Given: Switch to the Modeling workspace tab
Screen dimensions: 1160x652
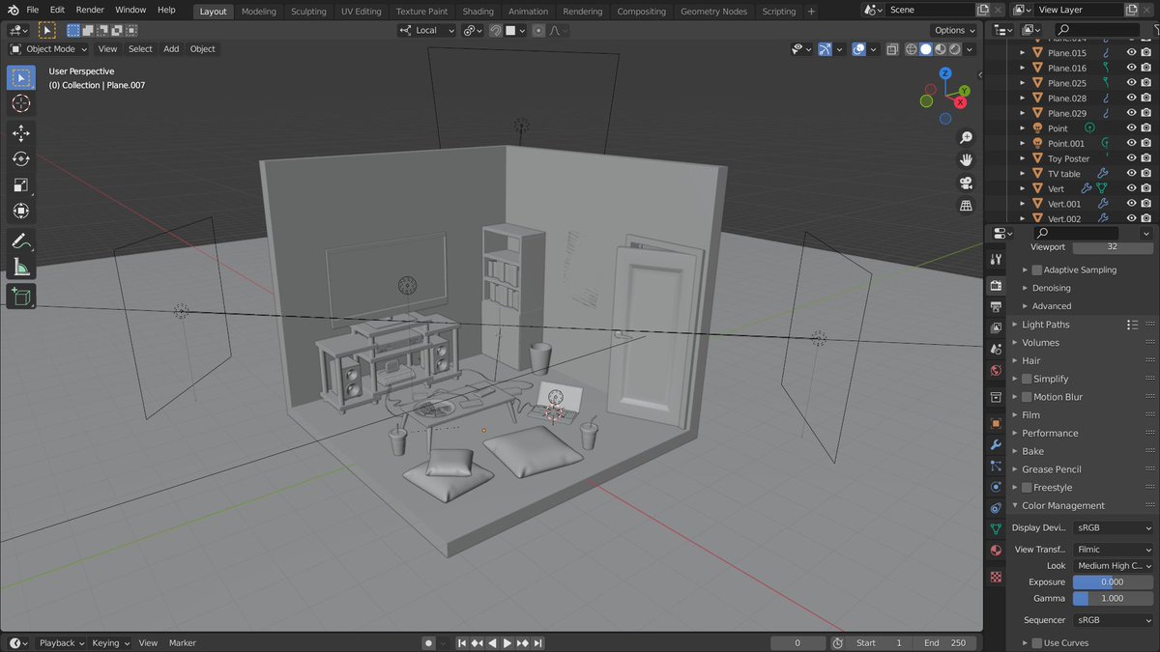Looking at the screenshot, I should (x=259, y=12).
